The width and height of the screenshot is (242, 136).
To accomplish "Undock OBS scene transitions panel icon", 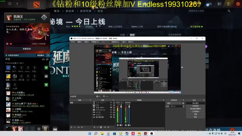I will coord(184,100).
